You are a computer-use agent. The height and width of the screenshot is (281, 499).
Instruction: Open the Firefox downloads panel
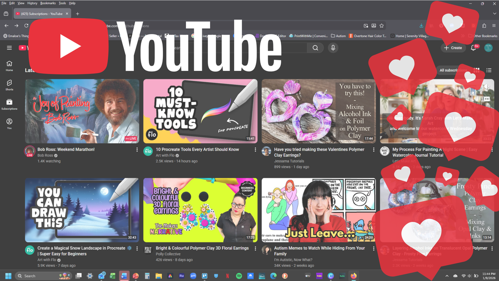pos(421,26)
